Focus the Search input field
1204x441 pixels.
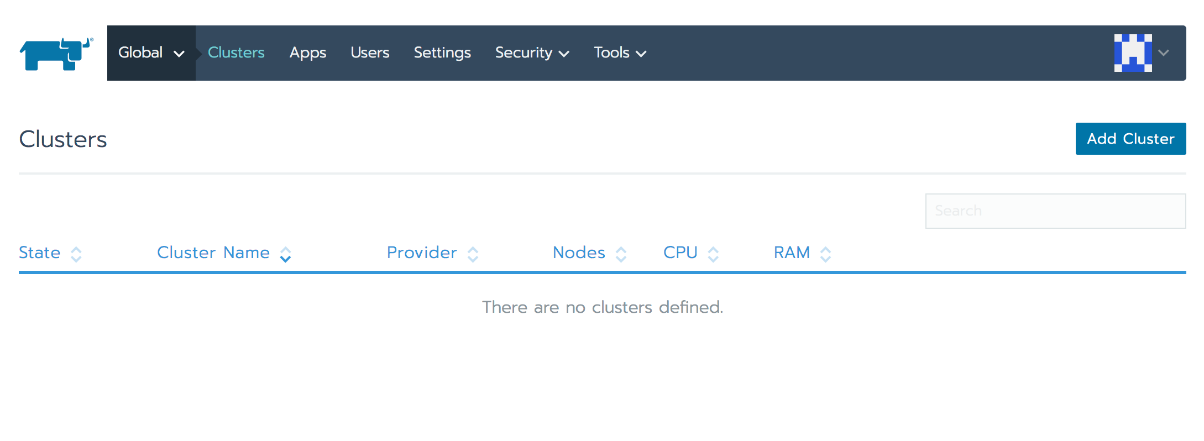pyautogui.click(x=1055, y=211)
